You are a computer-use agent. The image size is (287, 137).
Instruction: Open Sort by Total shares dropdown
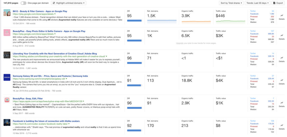pos(231,3)
